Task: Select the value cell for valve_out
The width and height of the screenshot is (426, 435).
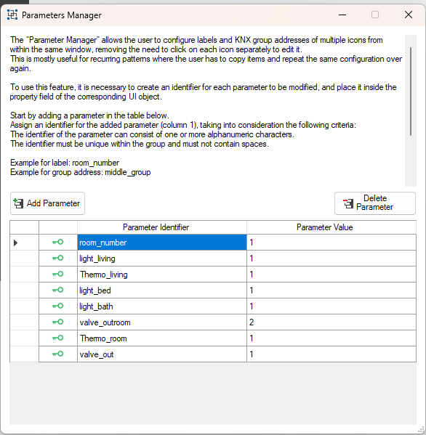Action: pyautogui.click(x=331, y=354)
